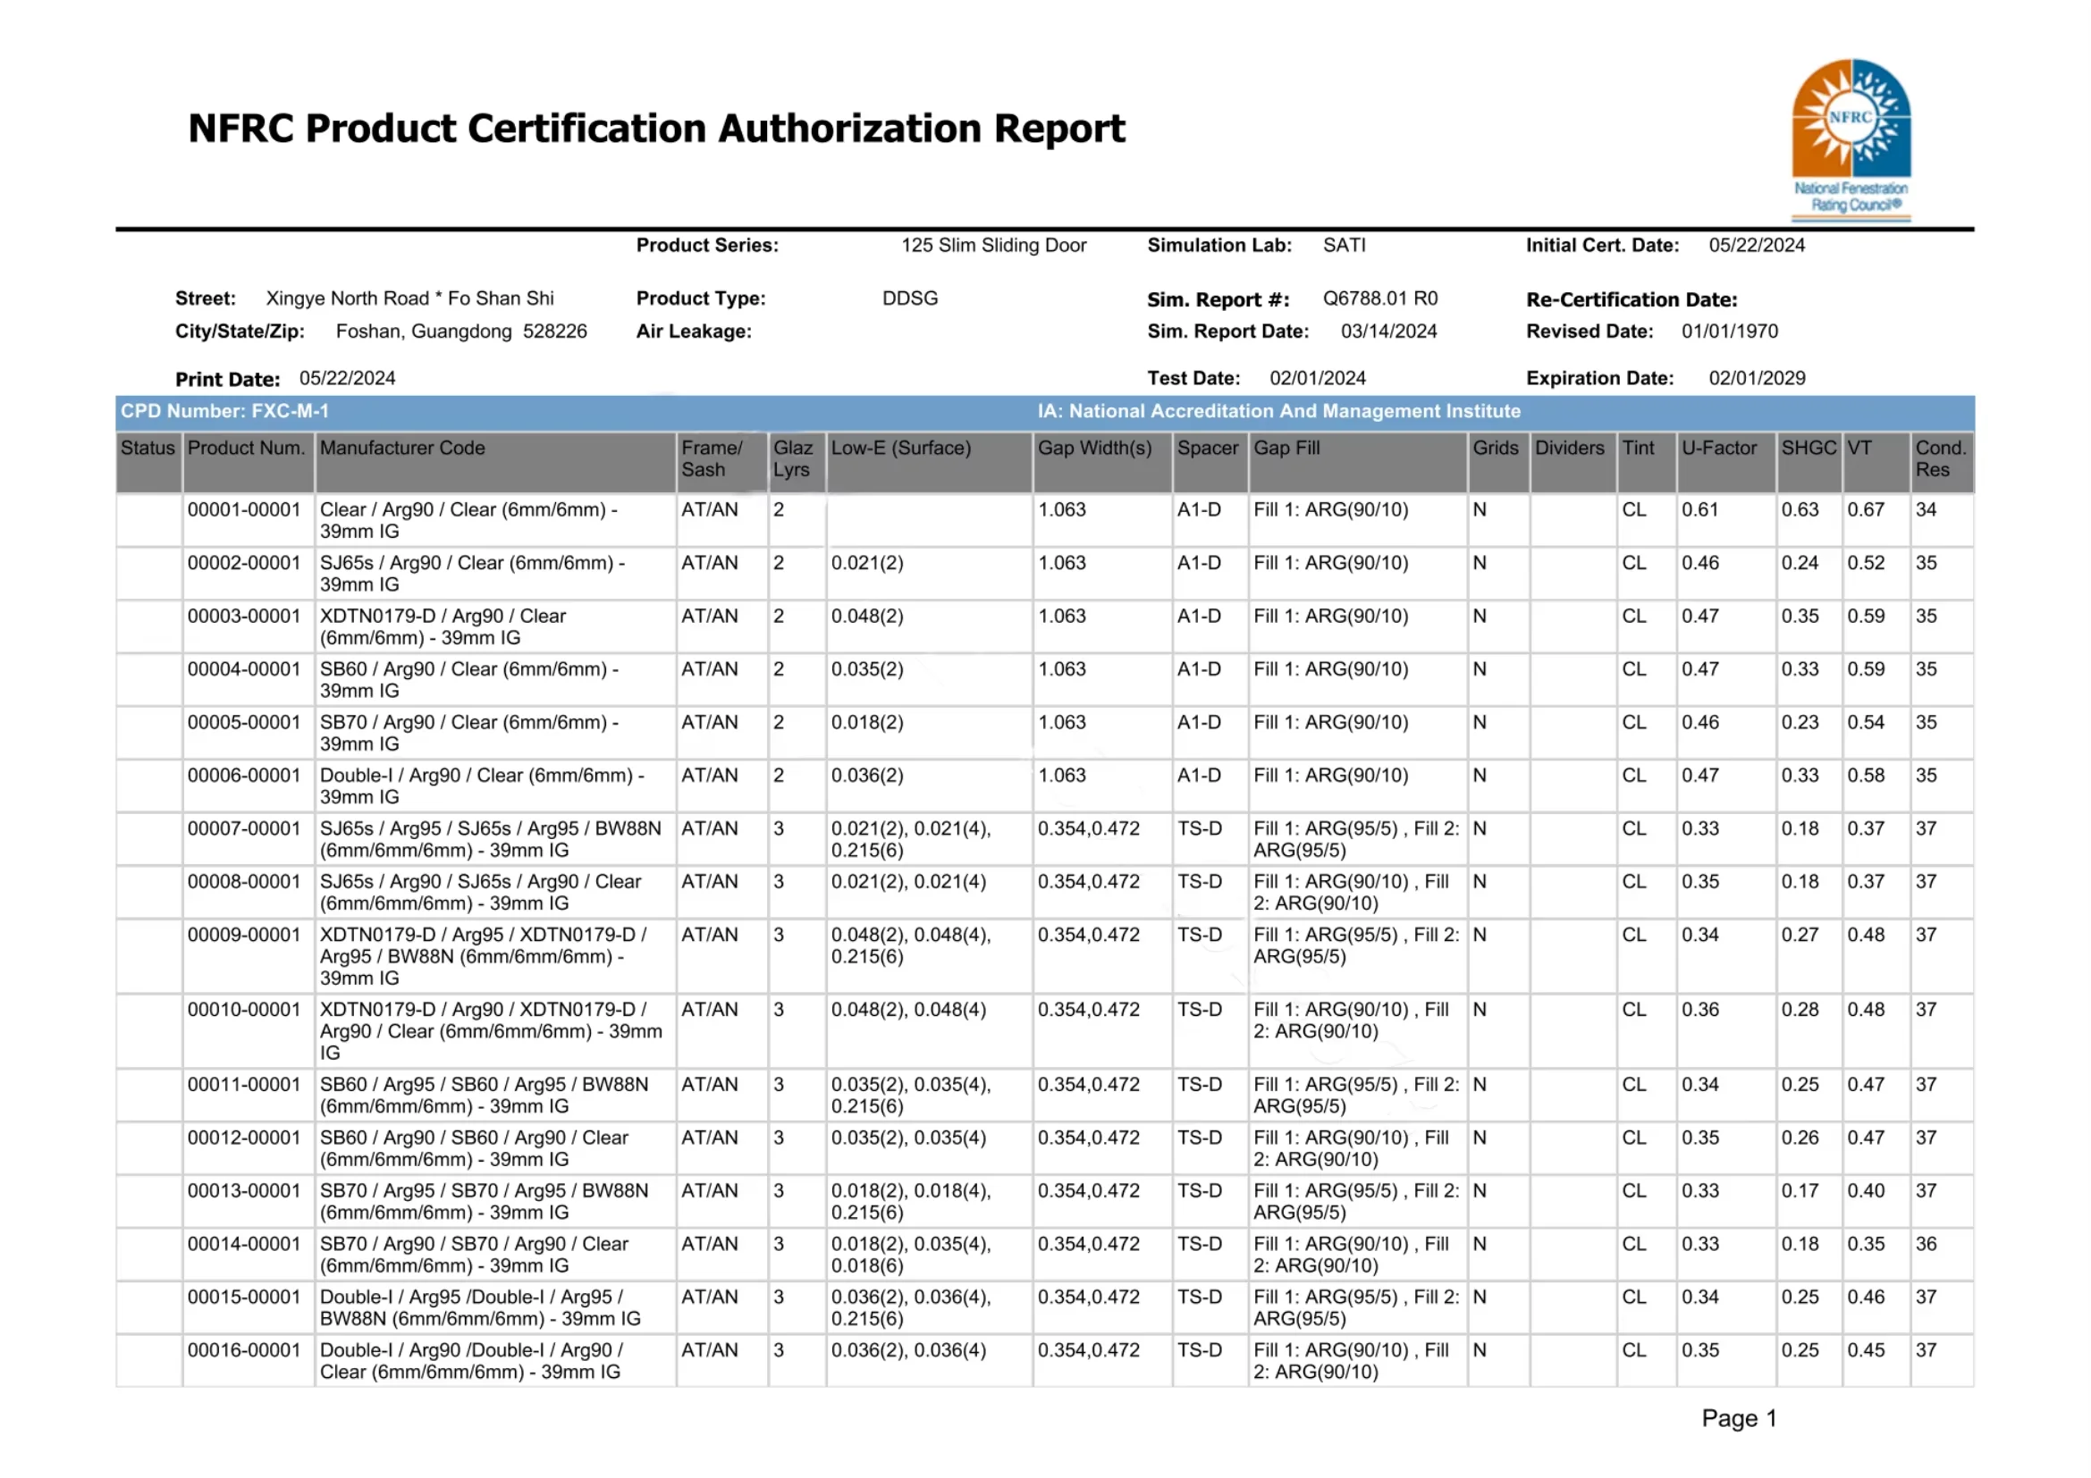
Task: Select product number 00015-00001
Action: (x=243, y=1297)
